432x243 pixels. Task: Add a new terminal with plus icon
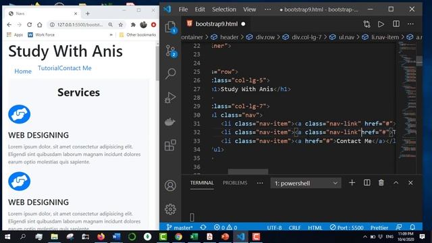coord(352,183)
